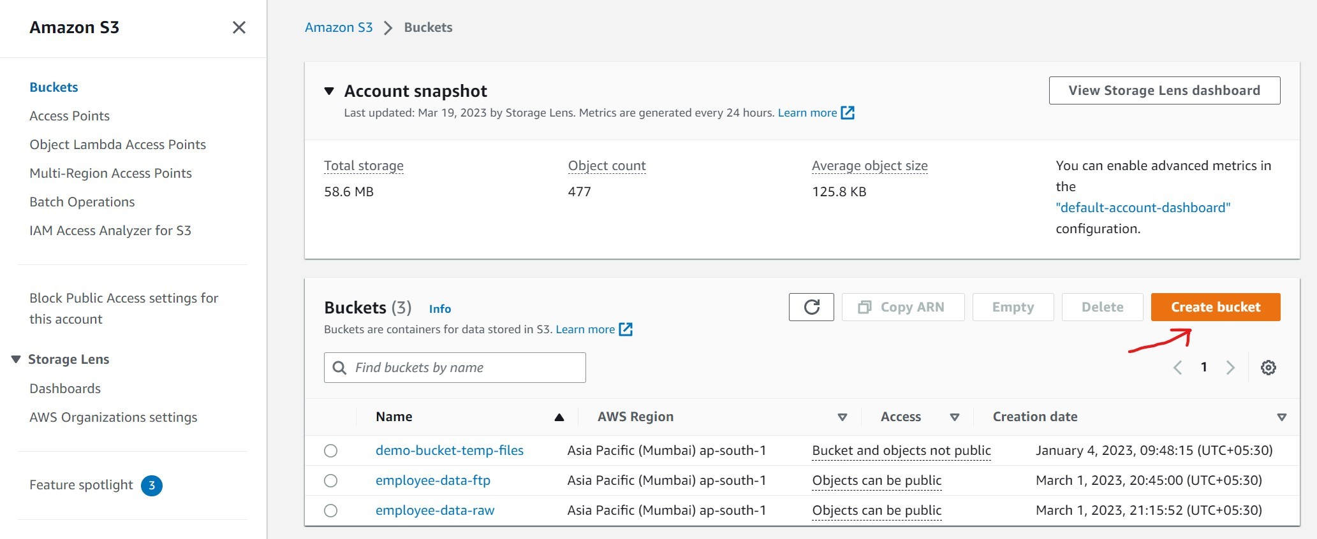This screenshot has width=1317, height=539.
Task: Click the Buckets breadcrumb text
Action: (428, 27)
